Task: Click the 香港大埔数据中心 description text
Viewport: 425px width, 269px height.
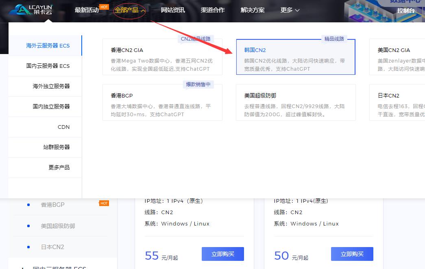Action: [161, 110]
